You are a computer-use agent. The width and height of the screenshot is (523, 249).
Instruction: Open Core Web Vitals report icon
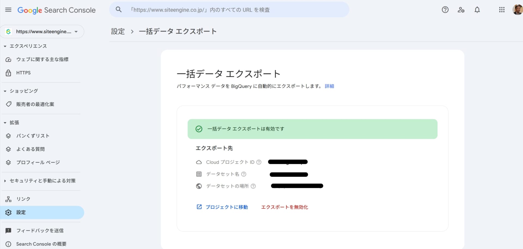pos(8,59)
